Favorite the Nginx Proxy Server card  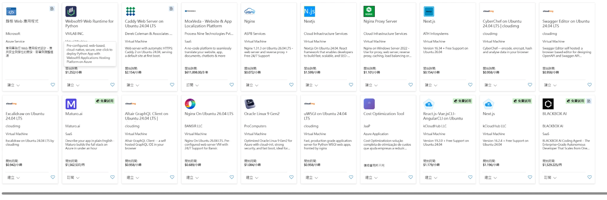pos(410,85)
